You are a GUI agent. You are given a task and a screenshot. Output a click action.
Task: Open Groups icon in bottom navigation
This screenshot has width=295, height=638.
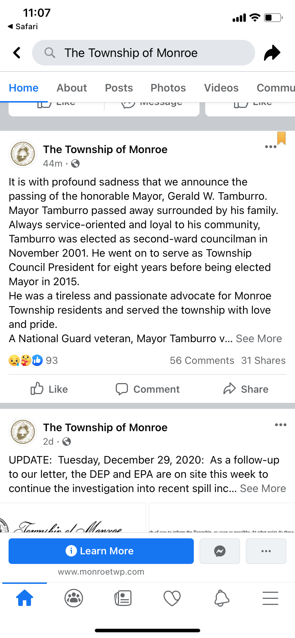click(x=74, y=598)
